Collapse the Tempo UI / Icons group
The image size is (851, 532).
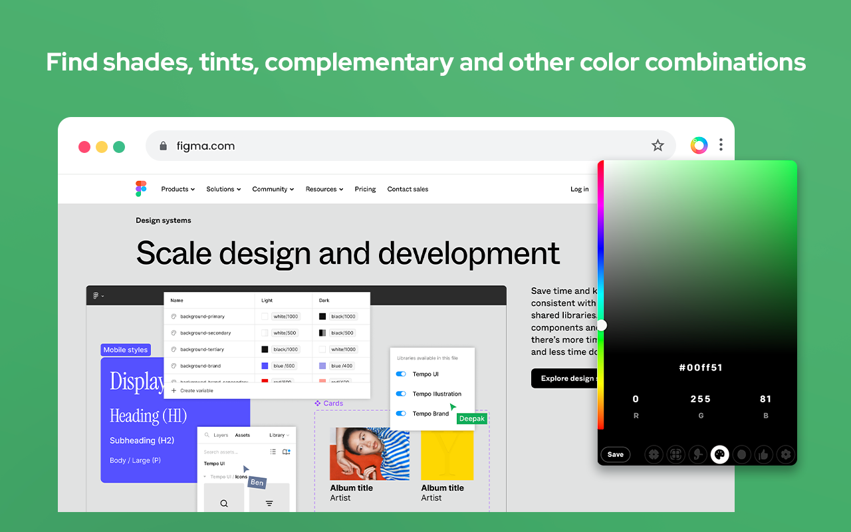pos(204,477)
